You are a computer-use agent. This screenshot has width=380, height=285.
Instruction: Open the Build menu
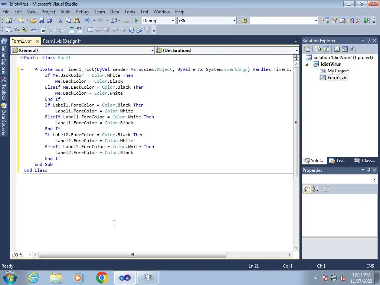click(65, 12)
